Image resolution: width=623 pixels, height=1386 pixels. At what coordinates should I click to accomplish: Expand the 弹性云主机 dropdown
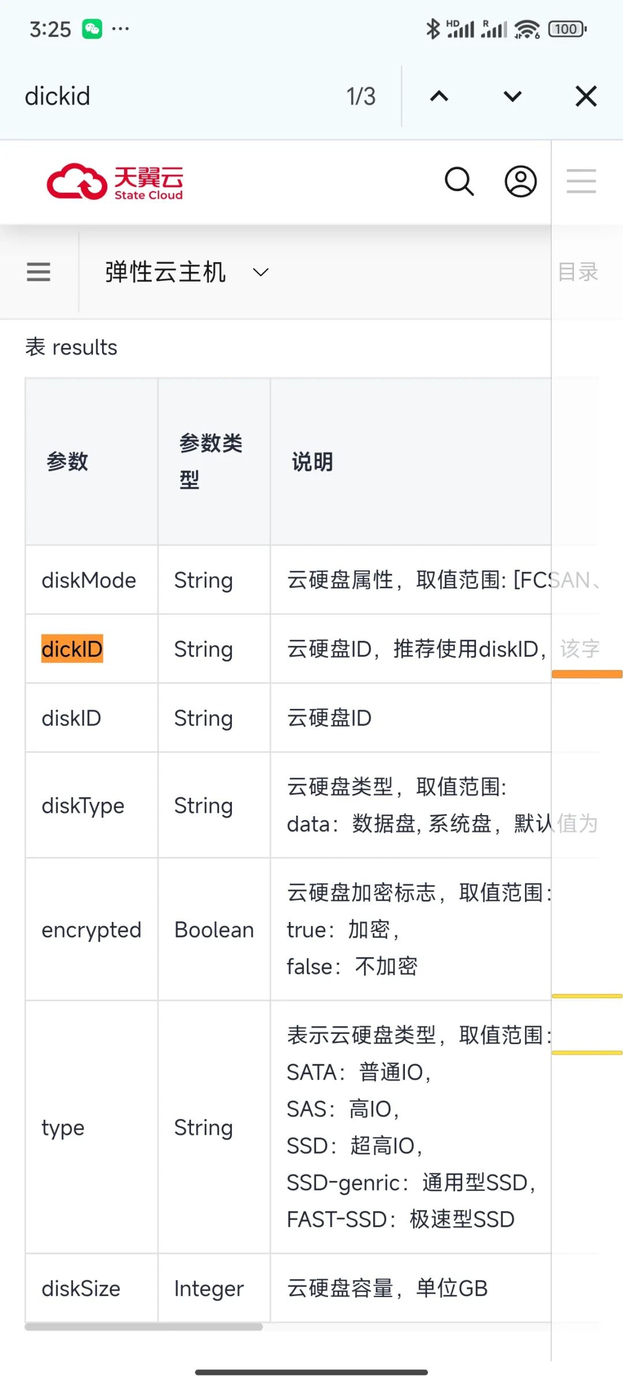(166, 272)
